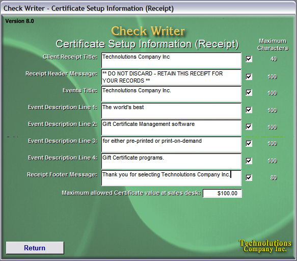The image size is (297, 261).
Task: Edit Event Description Line 2 field
Action: pos(171,127)
